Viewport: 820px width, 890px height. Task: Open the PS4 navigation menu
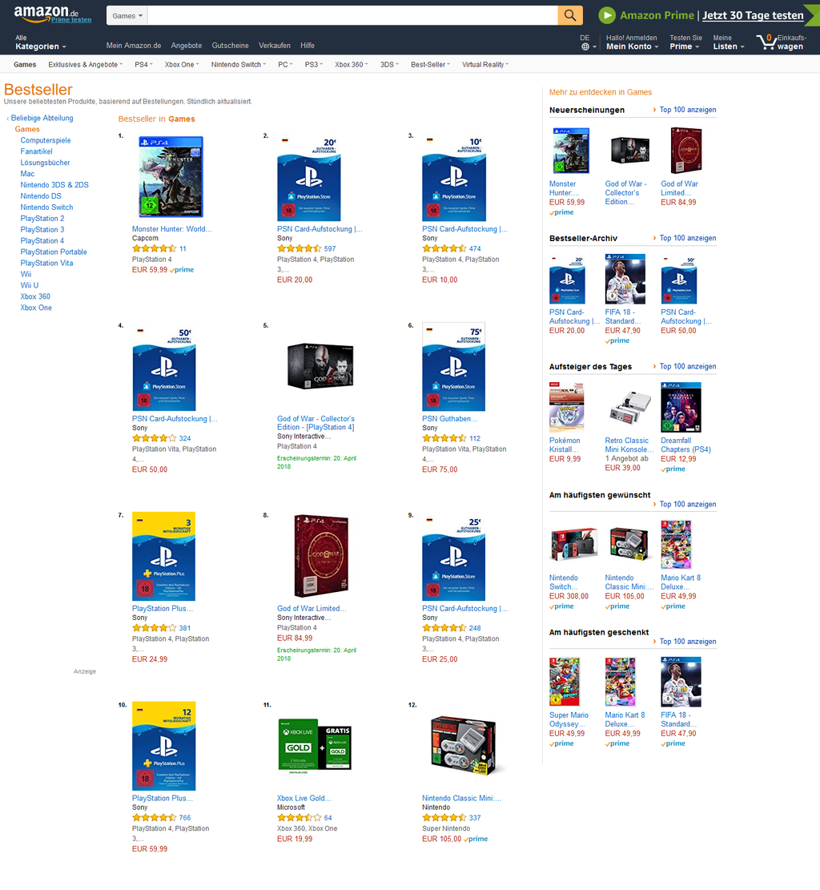[143, 65]
